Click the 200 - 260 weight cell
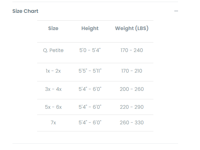Image resolution: width=200 pixels, height=150 pixels. tap(132, 89)
